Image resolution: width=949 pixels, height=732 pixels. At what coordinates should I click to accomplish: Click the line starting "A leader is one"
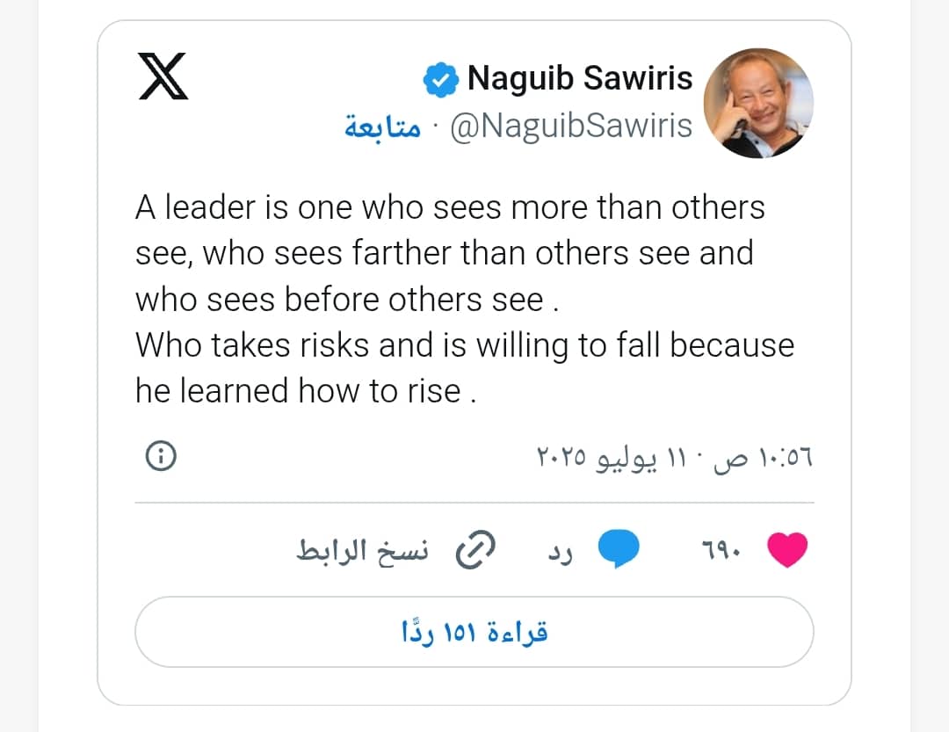(x=450, y=208)
